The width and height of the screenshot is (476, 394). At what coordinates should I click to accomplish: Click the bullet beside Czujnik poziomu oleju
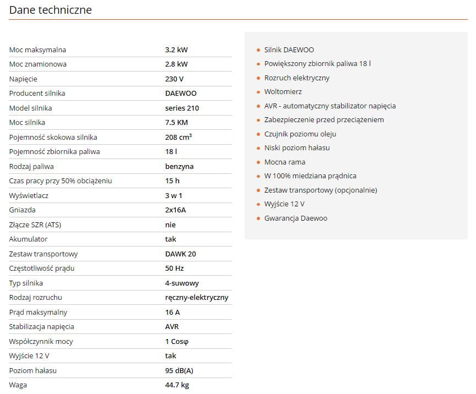258,134
